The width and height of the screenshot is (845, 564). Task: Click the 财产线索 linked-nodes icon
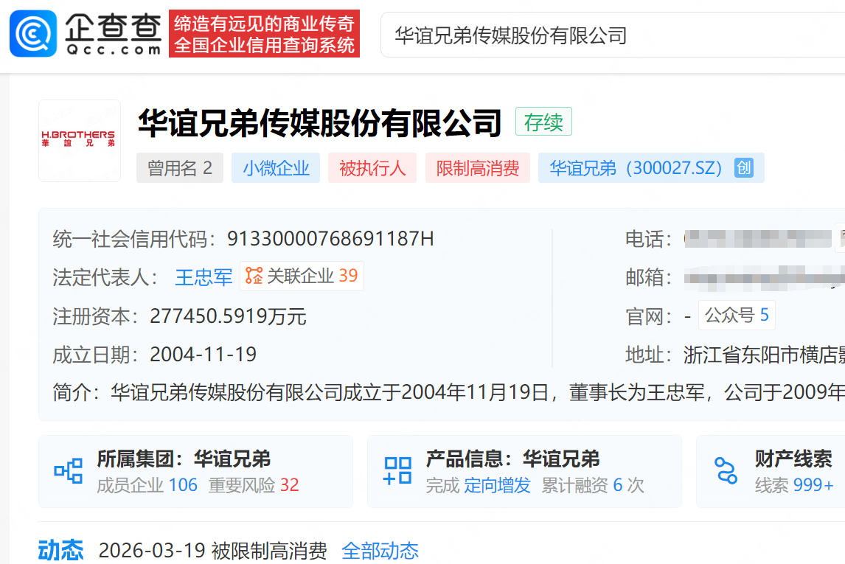click(726, 470)
